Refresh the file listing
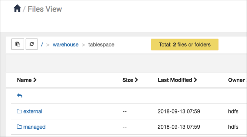Image resolution: width=247 pixels, height=137 pixels. click(32, 44)
